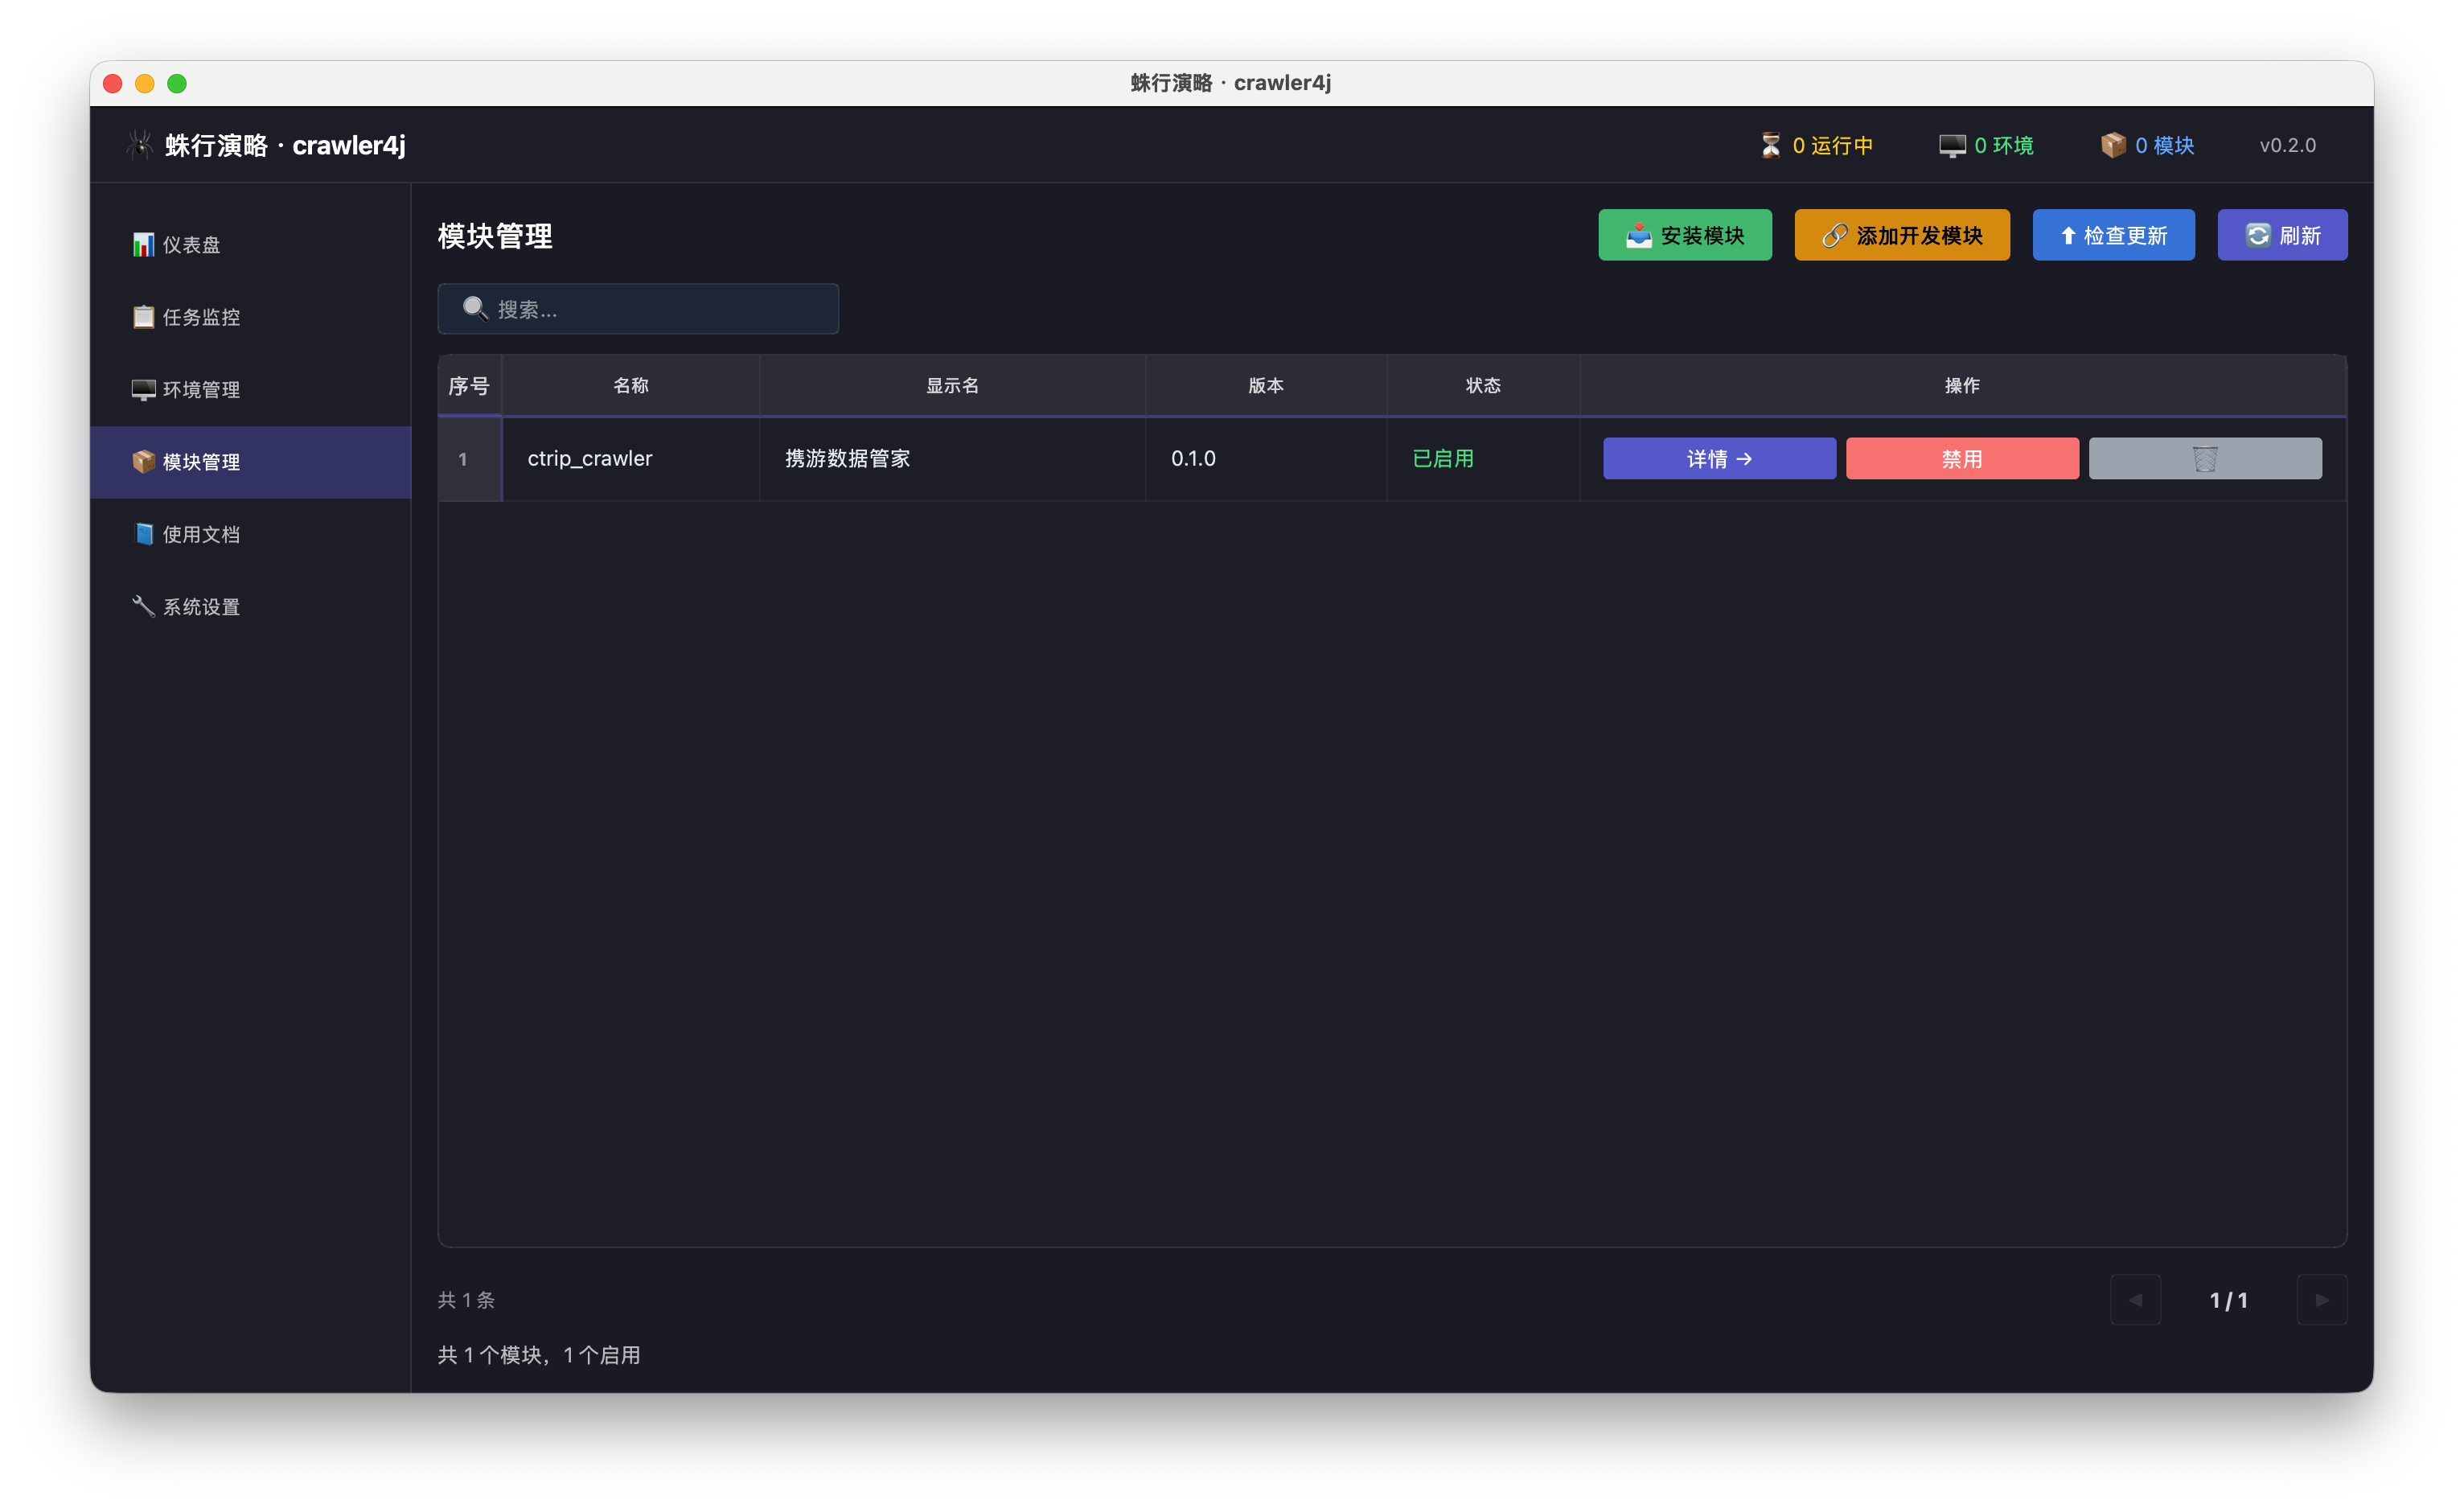Go to previous page arrow

(x=2135, y=1299)
